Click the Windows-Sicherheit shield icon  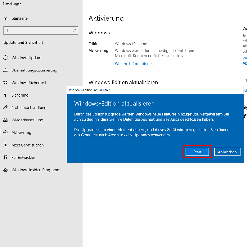click(x=5, y=83)
